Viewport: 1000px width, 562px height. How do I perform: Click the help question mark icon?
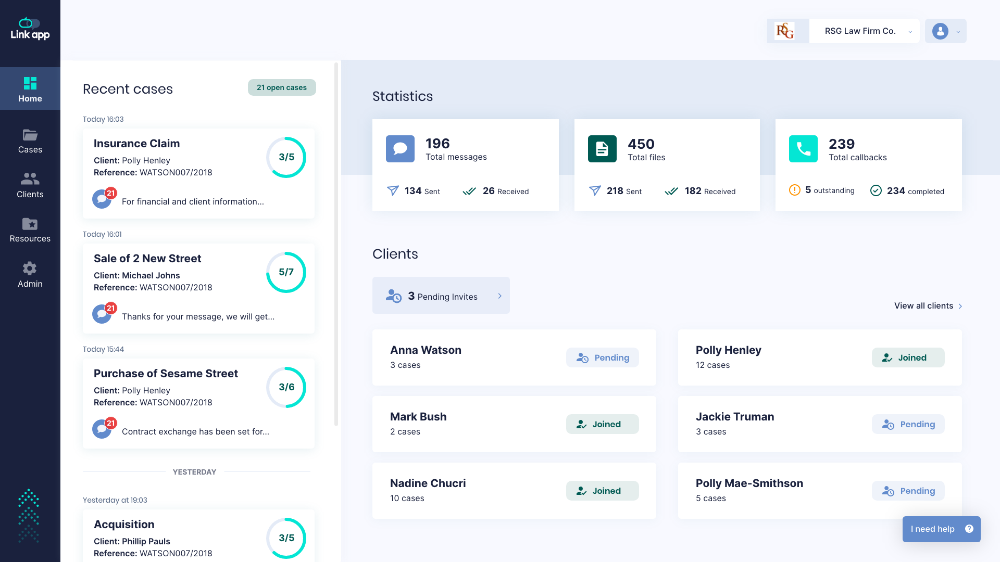pyautogui.click(x=969, y=529)
